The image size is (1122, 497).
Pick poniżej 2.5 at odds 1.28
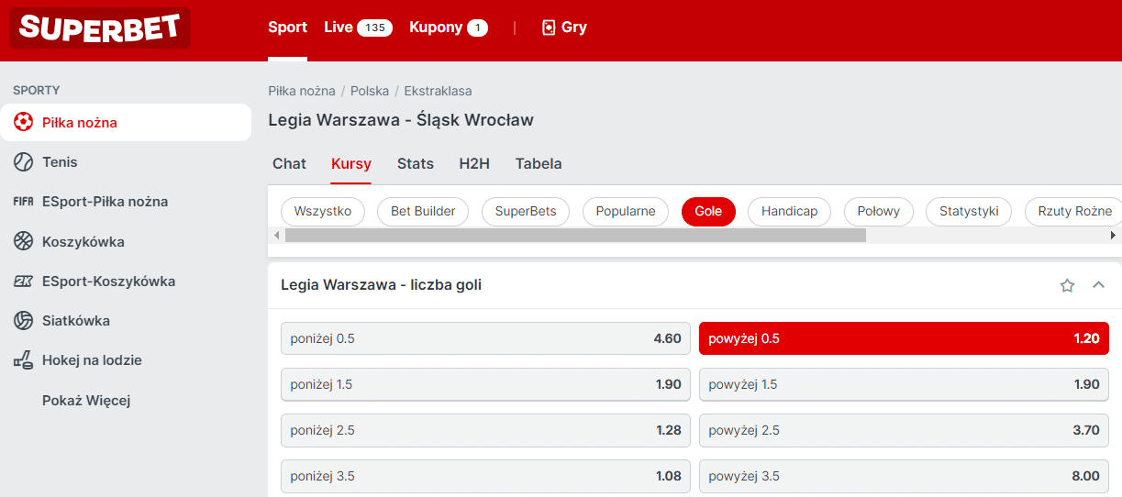[485, 430]
